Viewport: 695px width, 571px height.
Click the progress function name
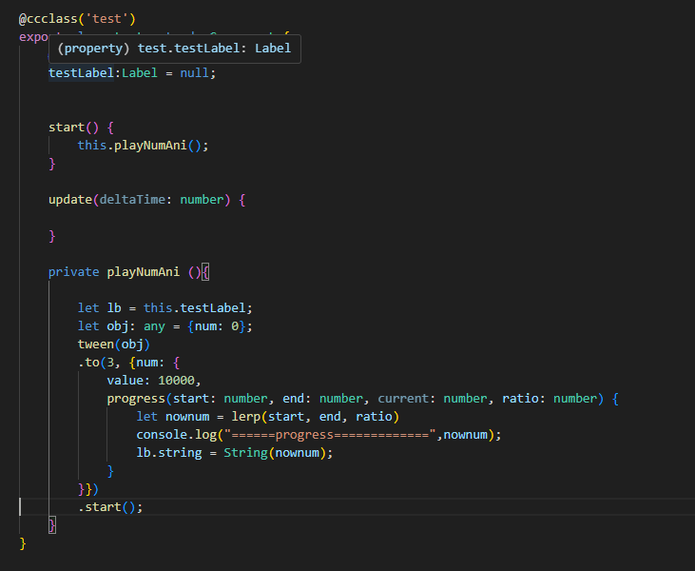click(136, 399)
